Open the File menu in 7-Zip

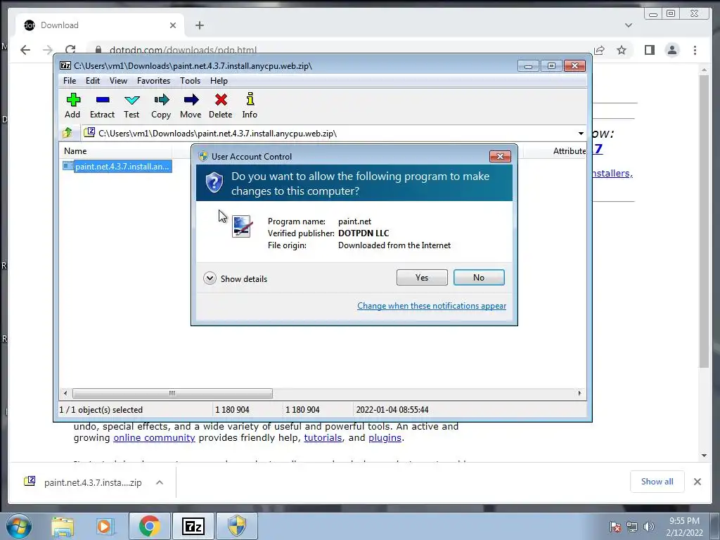click(70, 81)
